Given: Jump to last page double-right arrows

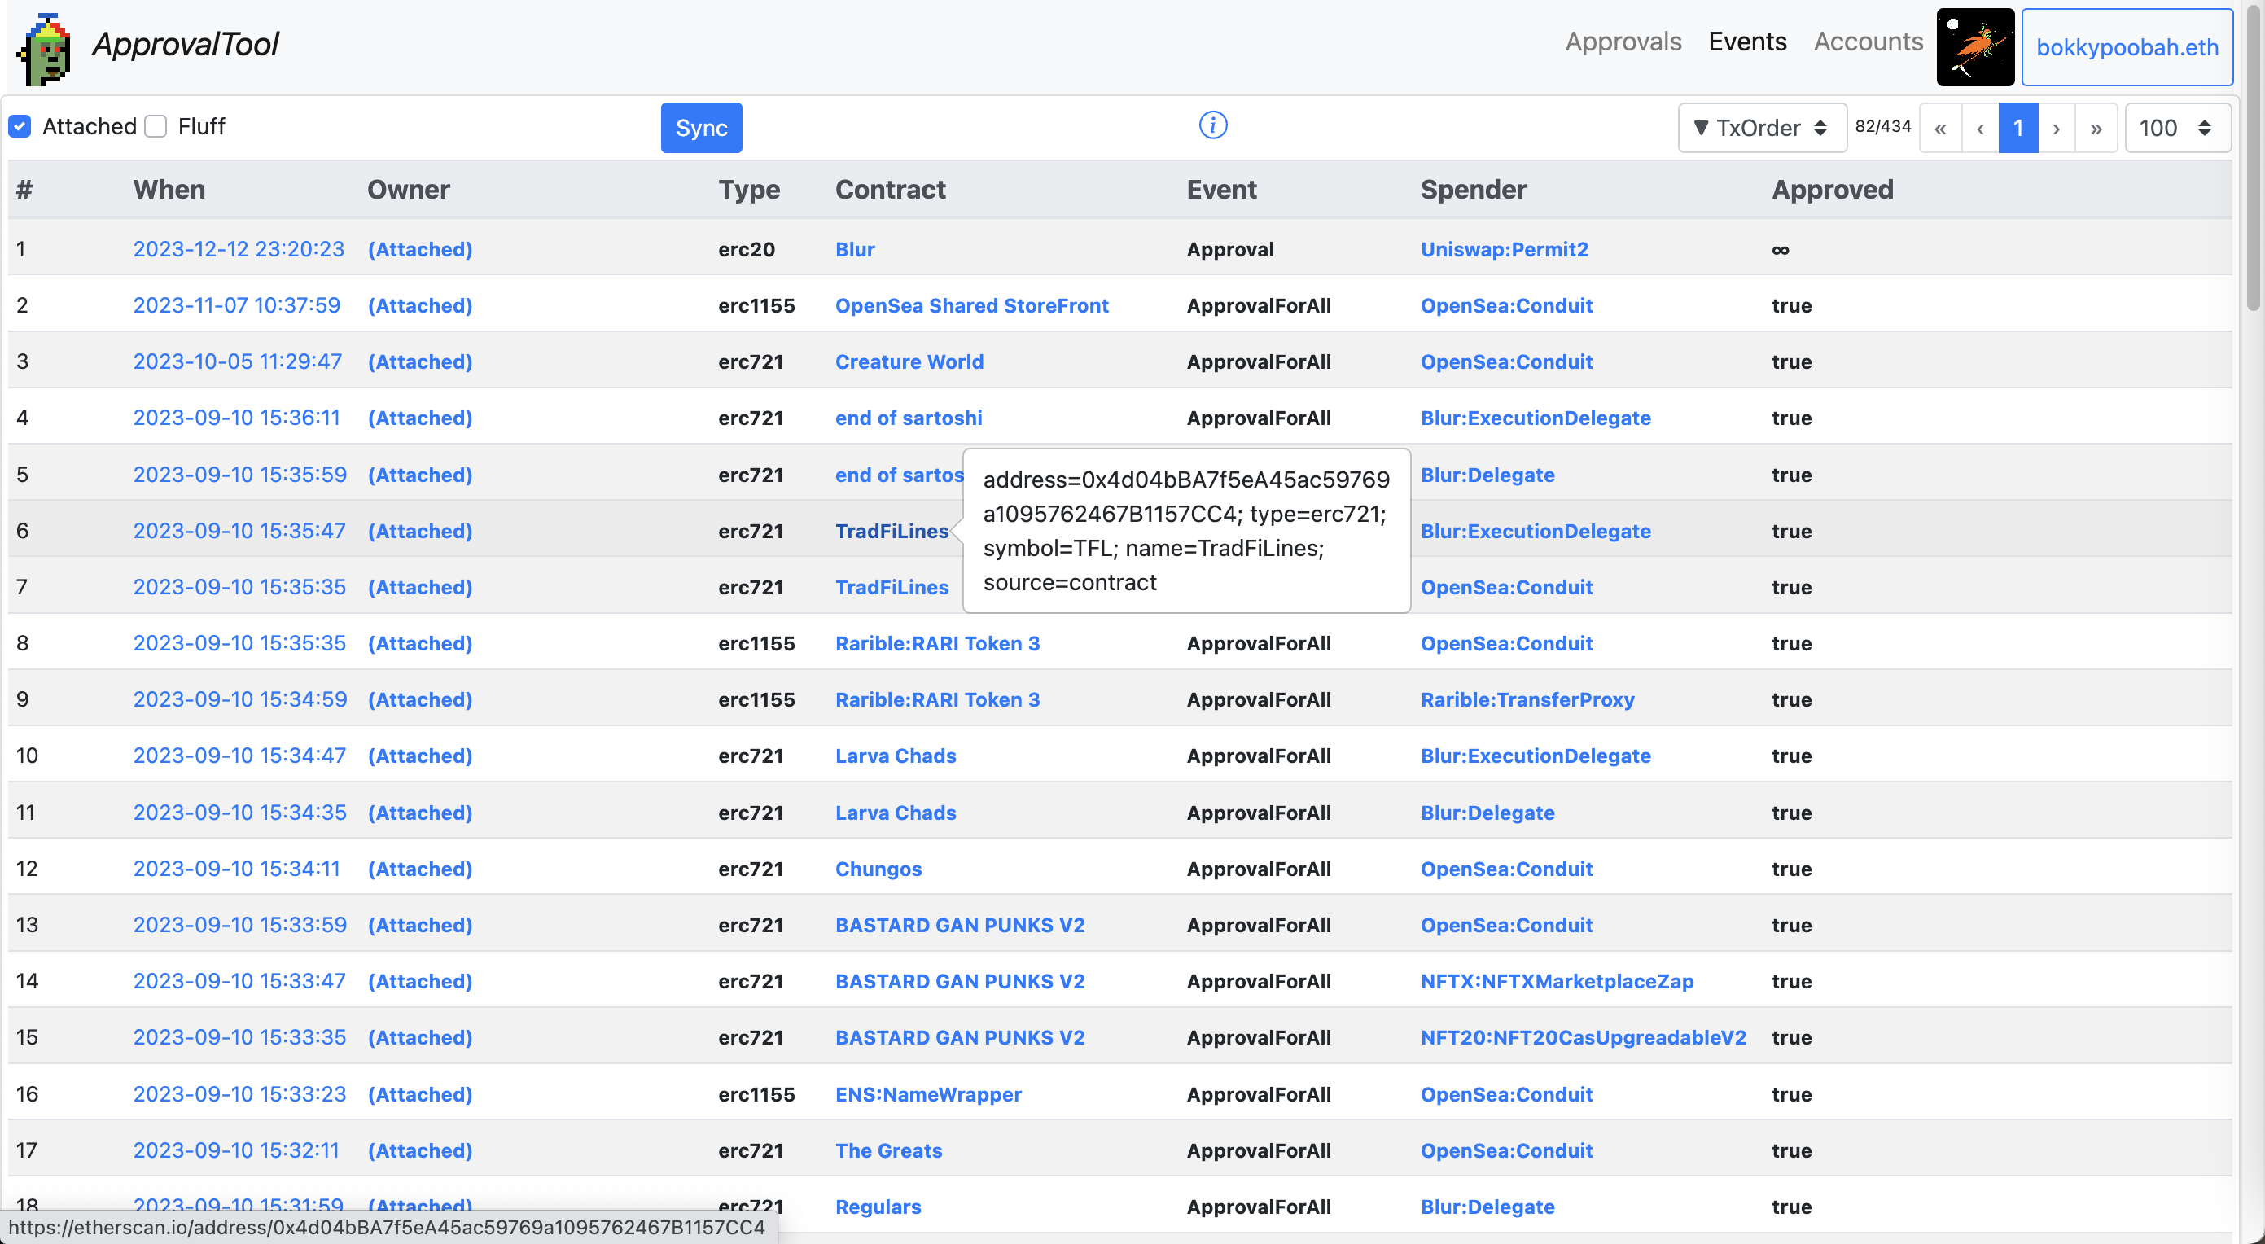Looking at the screenshot, I should [2096, 129].
